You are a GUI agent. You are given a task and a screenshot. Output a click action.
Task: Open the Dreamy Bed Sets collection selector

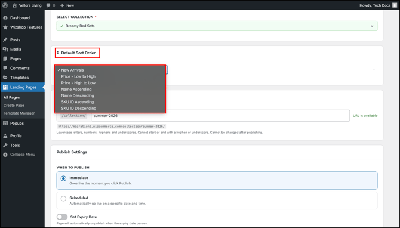point(217,26)
